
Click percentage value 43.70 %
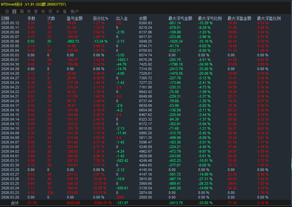pos(100,193)
